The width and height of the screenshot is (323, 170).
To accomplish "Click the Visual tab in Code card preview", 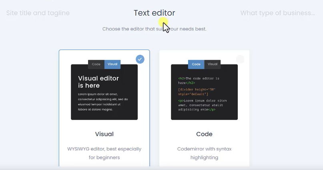I will click(213, 64).
